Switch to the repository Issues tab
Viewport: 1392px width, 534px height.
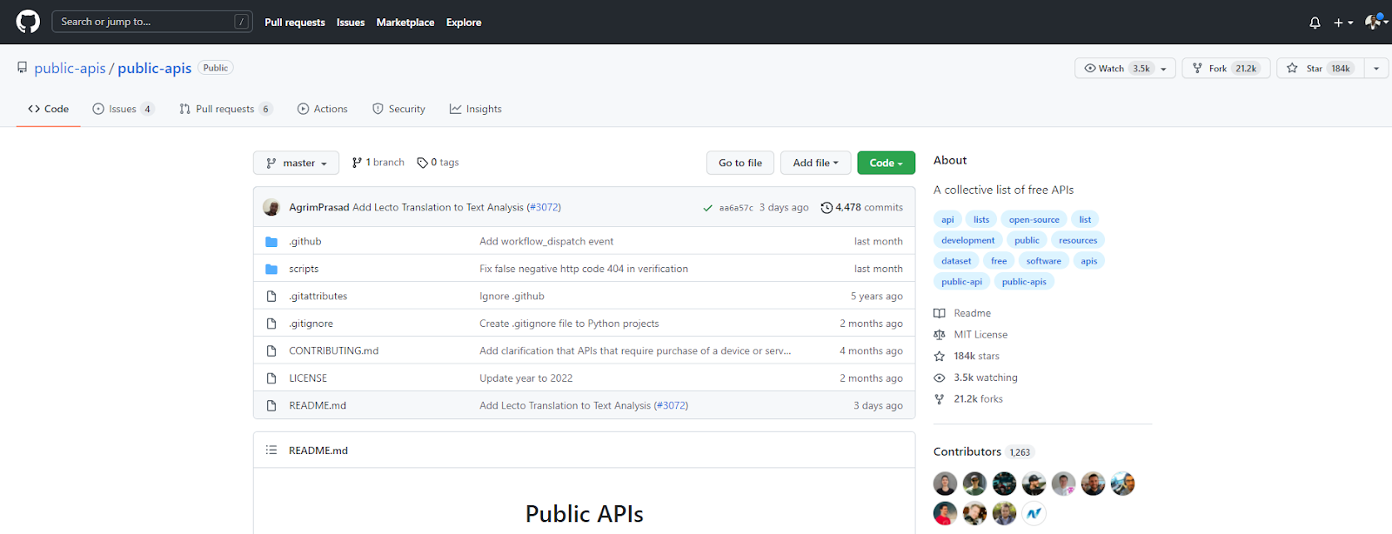point(123,109)
